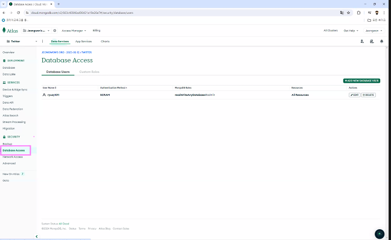391x240 pixels.
Task: Click the site info icon in address bar
Action: [27, 13]
